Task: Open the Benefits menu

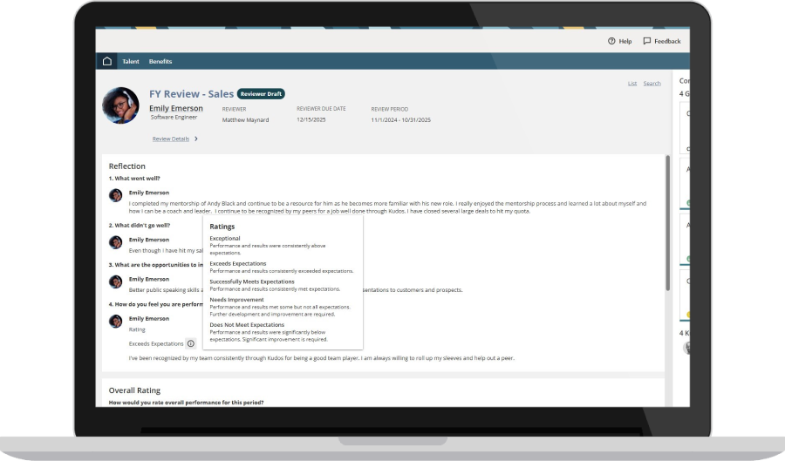Action: (x=160, y=62)
